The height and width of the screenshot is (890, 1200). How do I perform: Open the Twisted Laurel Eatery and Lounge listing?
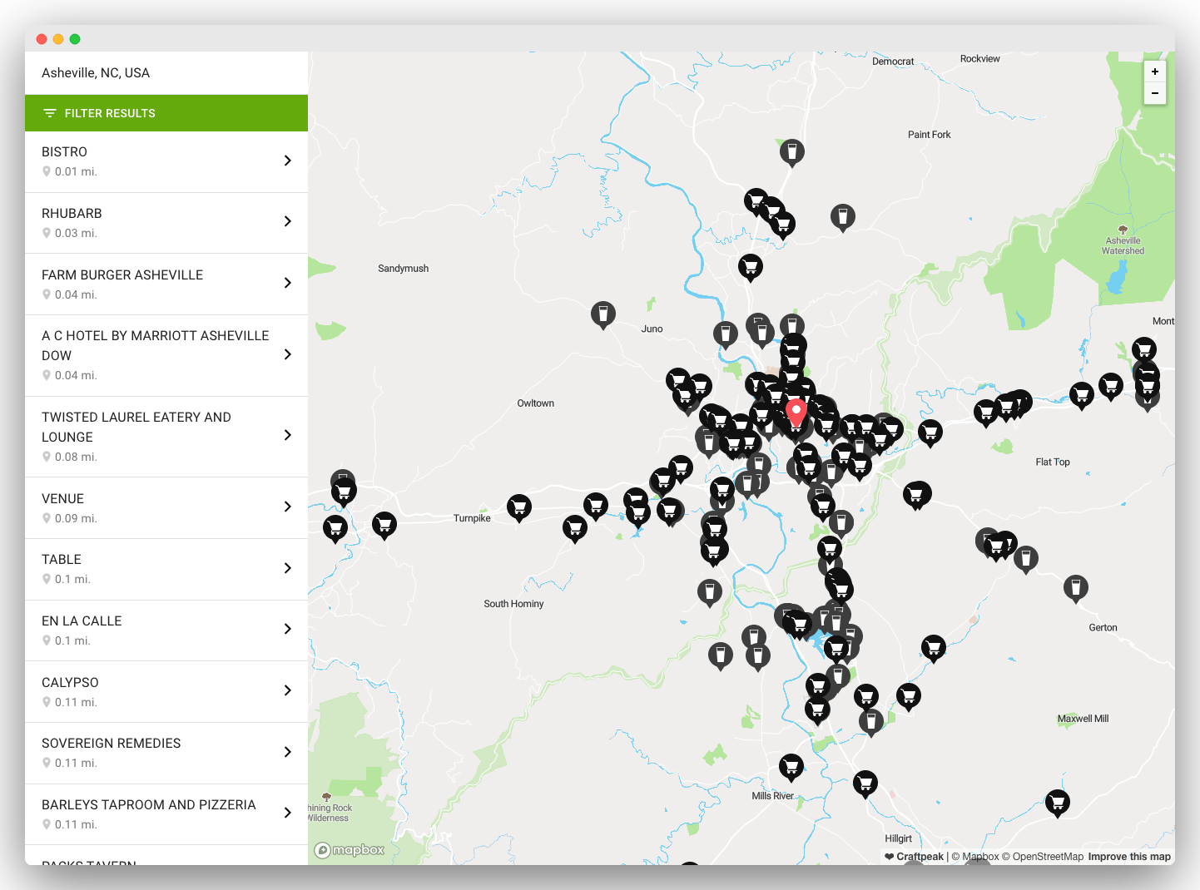[x=166, y=436]
